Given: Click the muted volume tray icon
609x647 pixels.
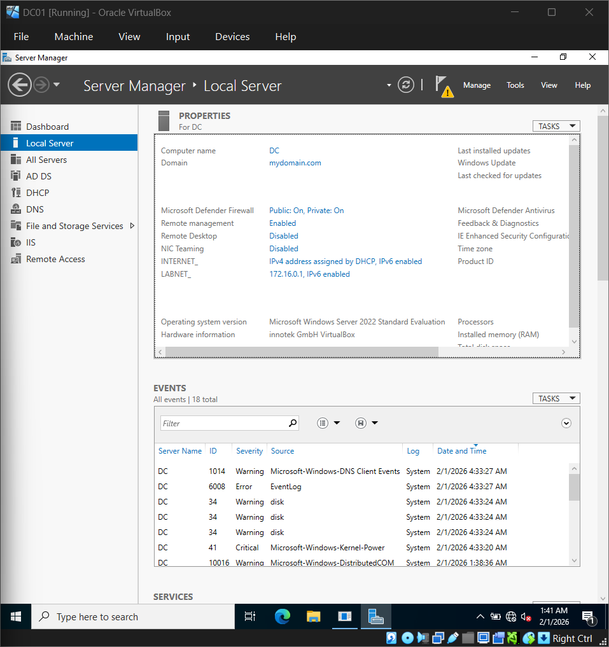Looking at the screenshot, I should [x=526, y=616].
